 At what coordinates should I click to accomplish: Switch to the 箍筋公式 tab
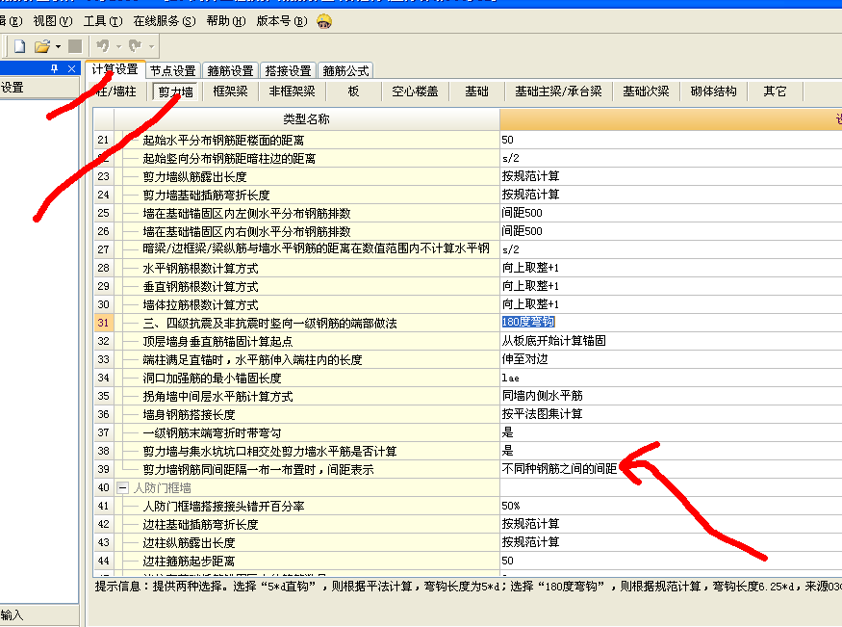click(x=345, y=71)
